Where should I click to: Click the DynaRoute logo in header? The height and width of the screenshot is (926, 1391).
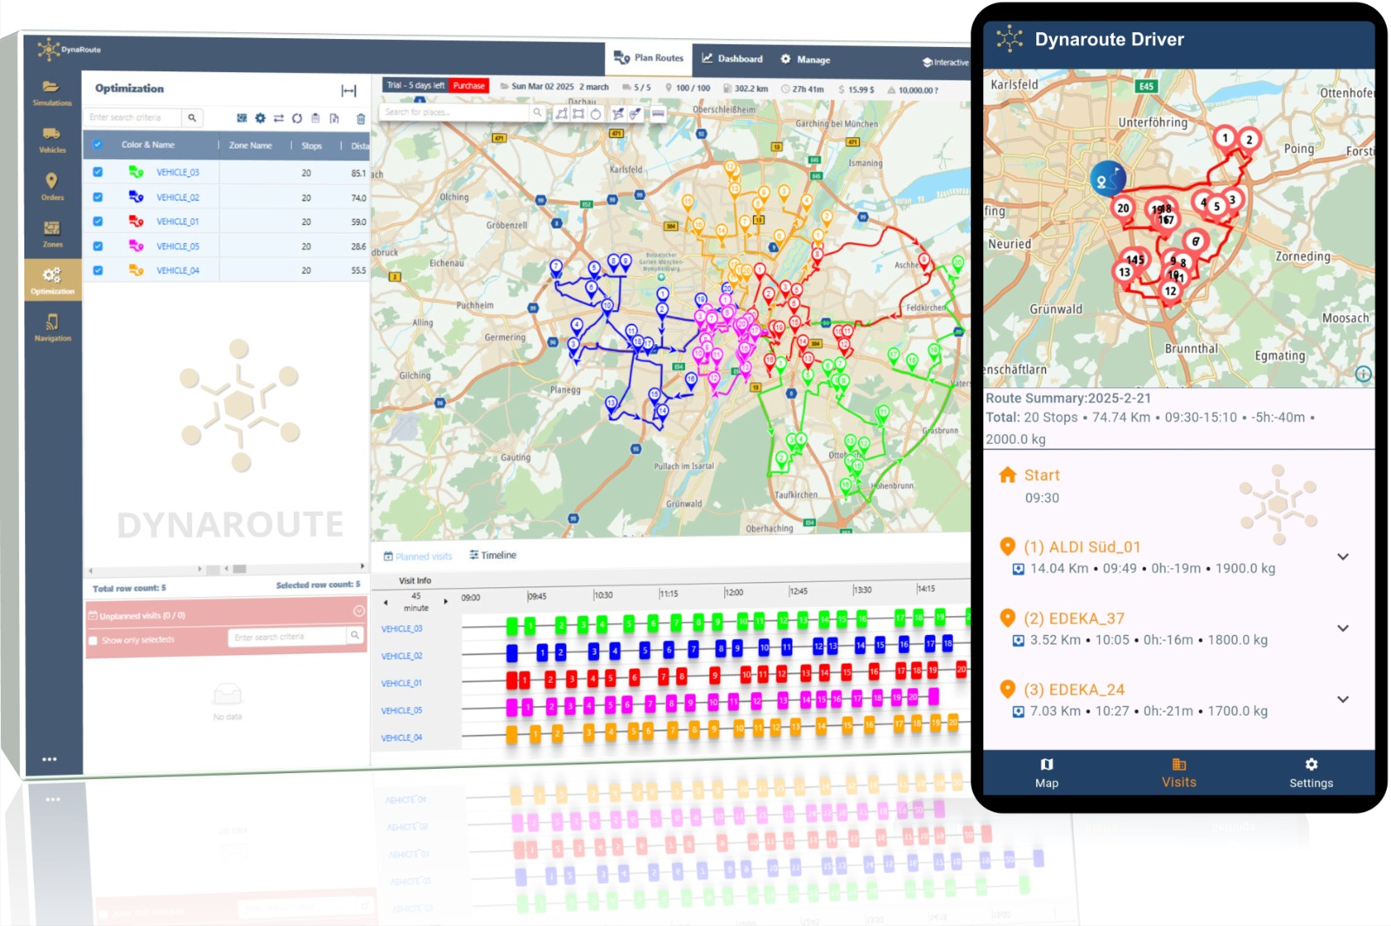coord(70,50)
